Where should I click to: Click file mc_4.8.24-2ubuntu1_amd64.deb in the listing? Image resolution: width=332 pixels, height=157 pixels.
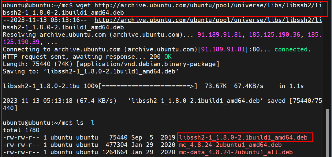click(230, 145)
